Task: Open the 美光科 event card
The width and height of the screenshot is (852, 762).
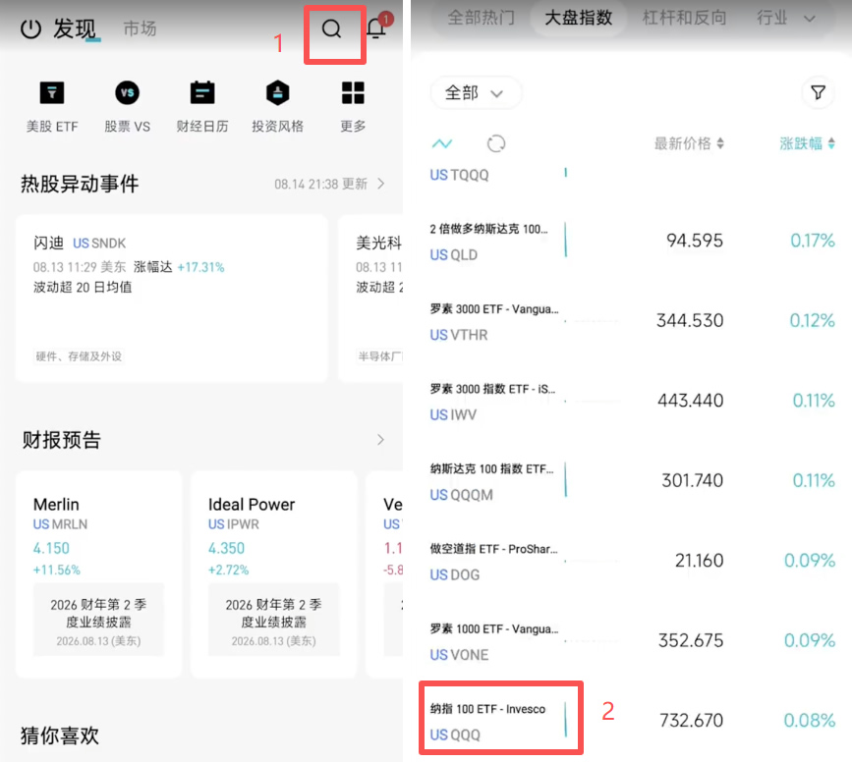Action: 371,299
